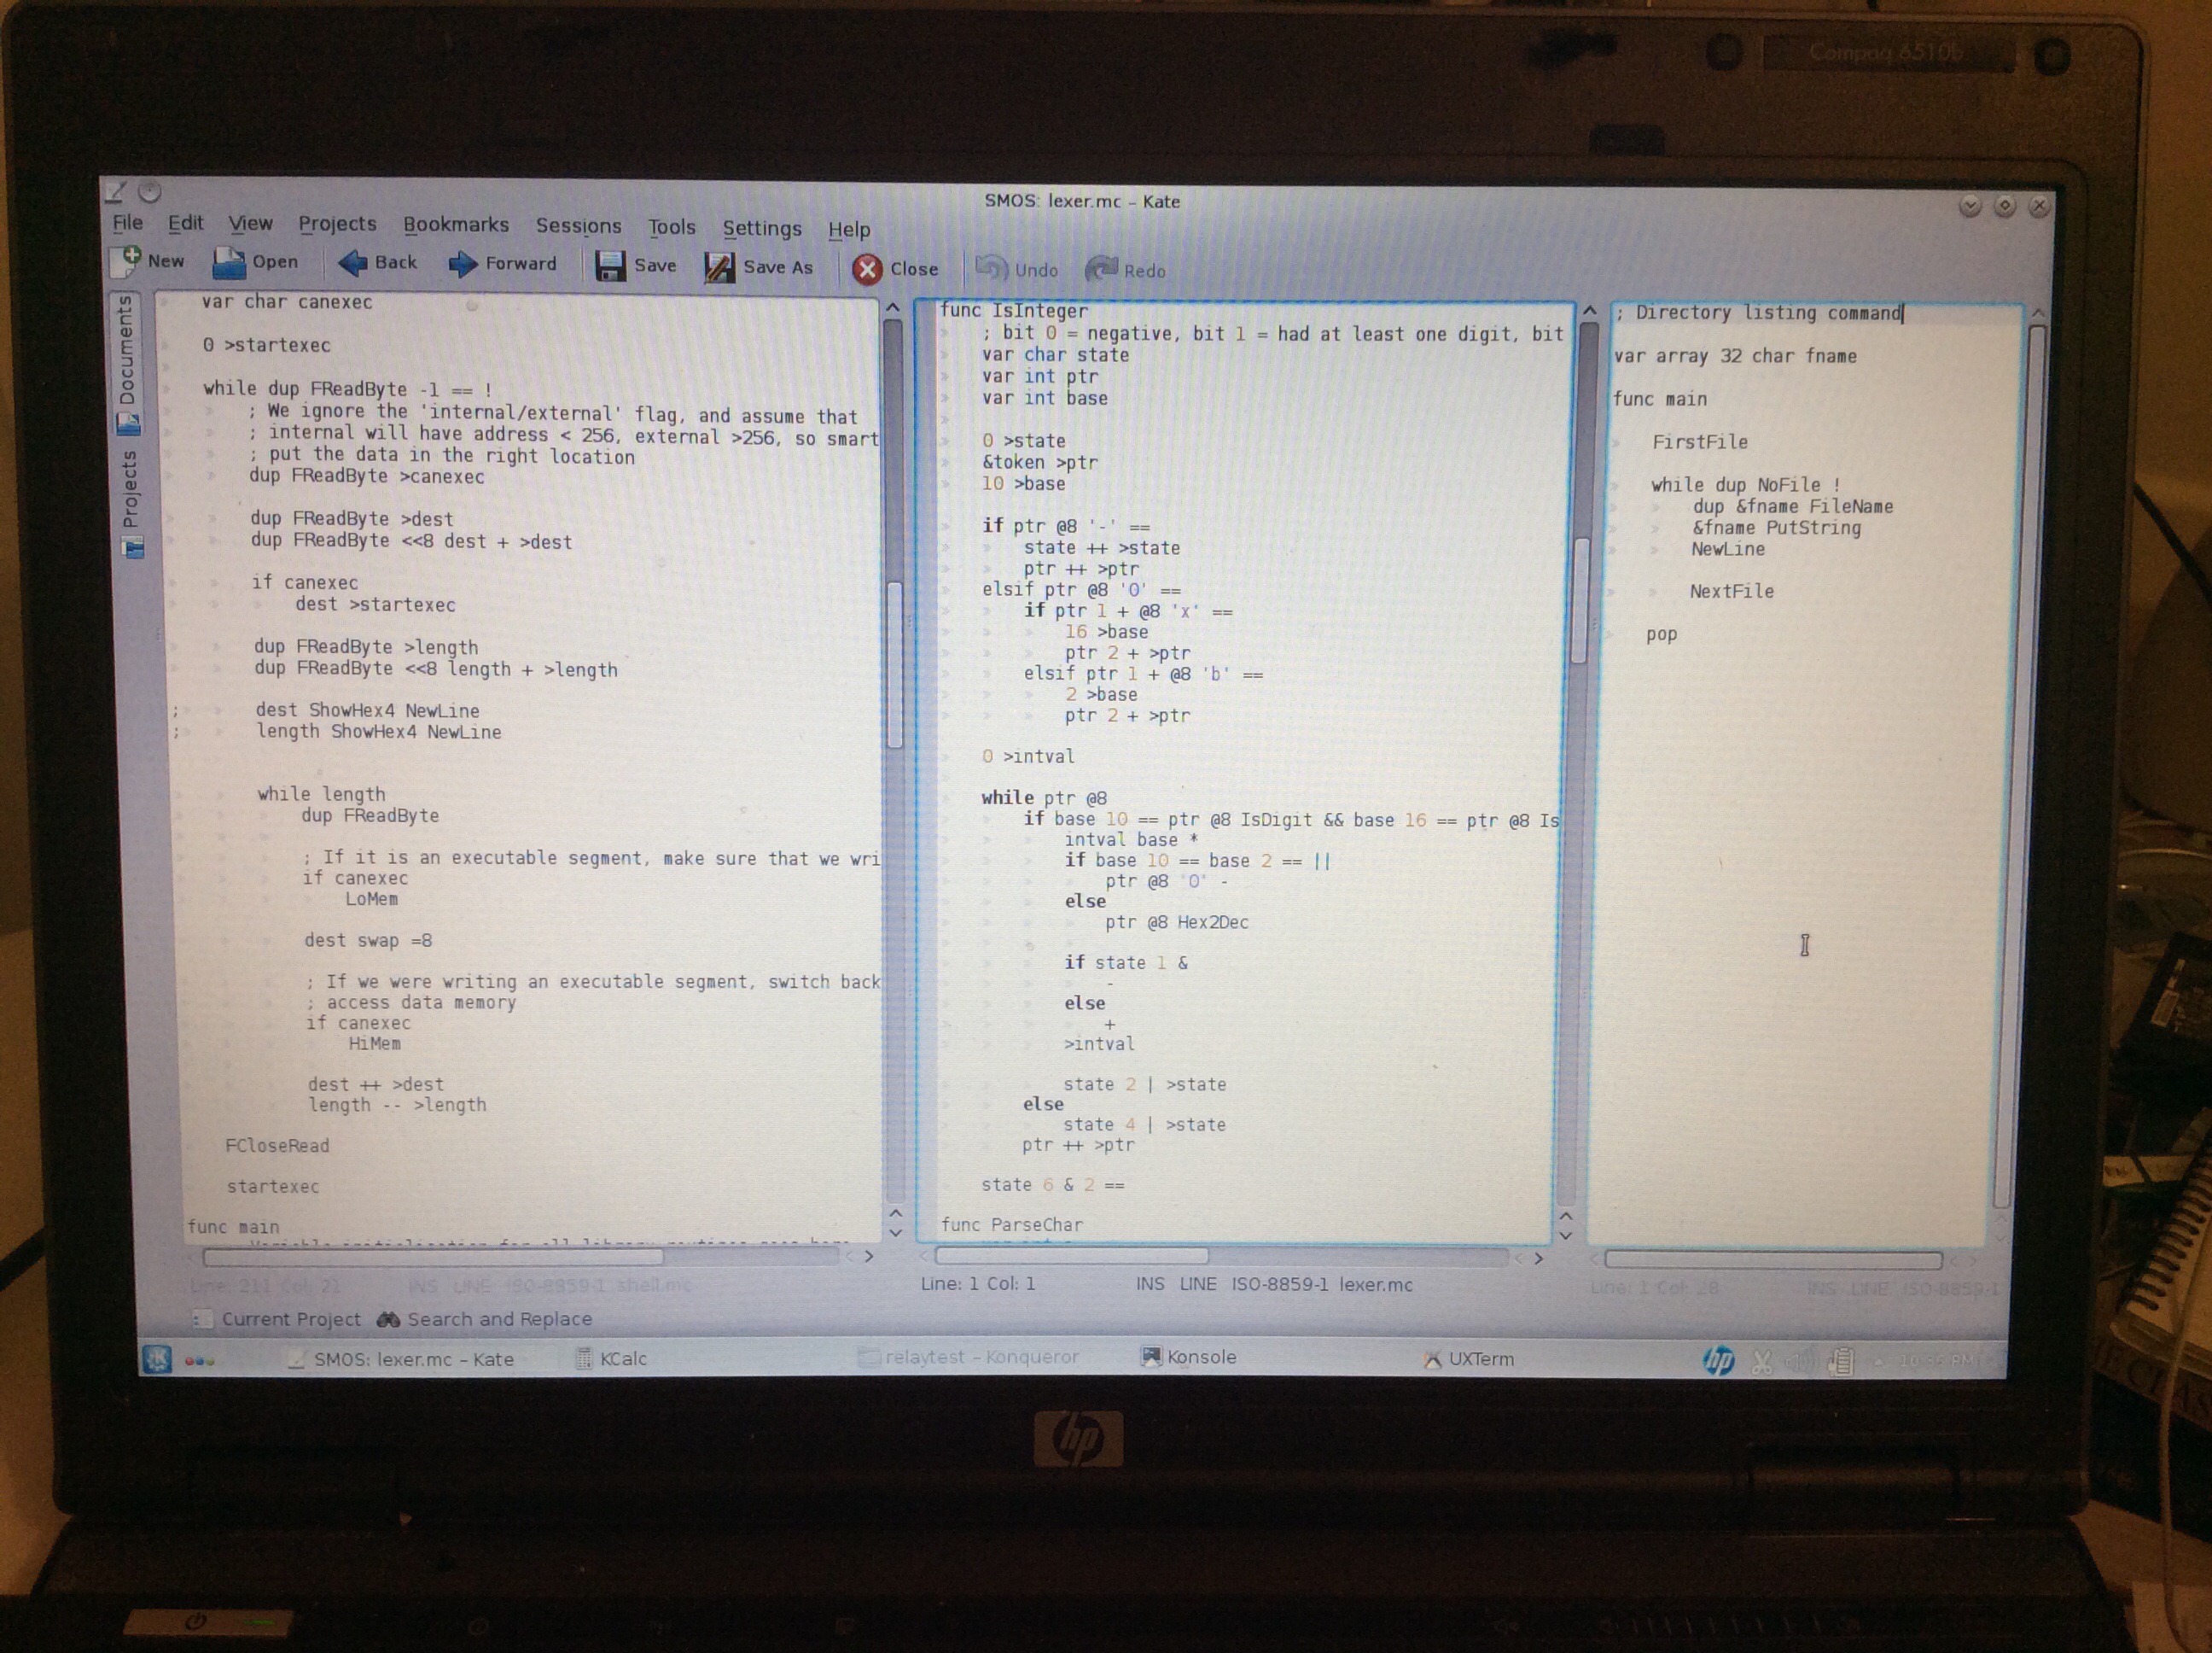The image size is (2212, 1653).
Task: Go back using the Back arrow icon
Action: 352,263
